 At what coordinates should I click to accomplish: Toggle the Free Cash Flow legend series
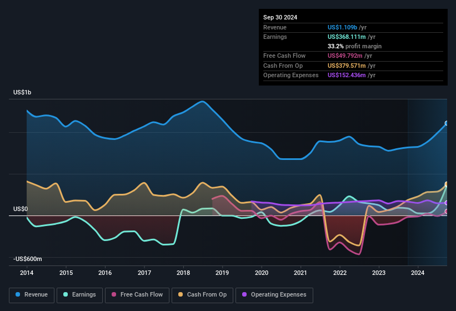137,295
